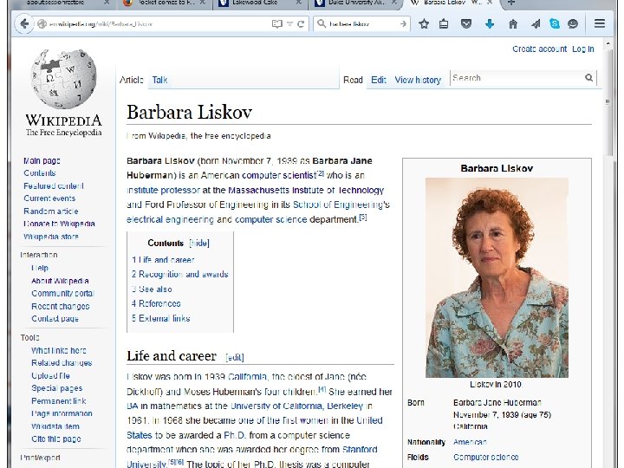Open the Talk tab of the article
Screen dimensions: 624x468
point(159,80)
